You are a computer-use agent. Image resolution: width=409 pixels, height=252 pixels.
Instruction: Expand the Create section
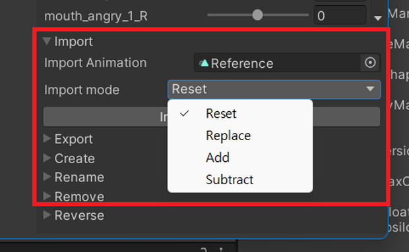47,158
